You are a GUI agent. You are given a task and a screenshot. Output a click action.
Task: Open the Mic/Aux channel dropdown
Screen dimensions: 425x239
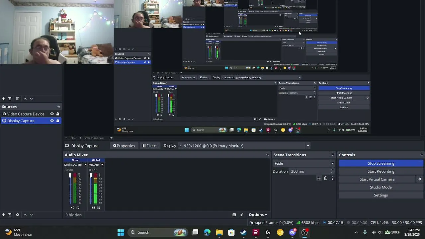coord(102,165)
